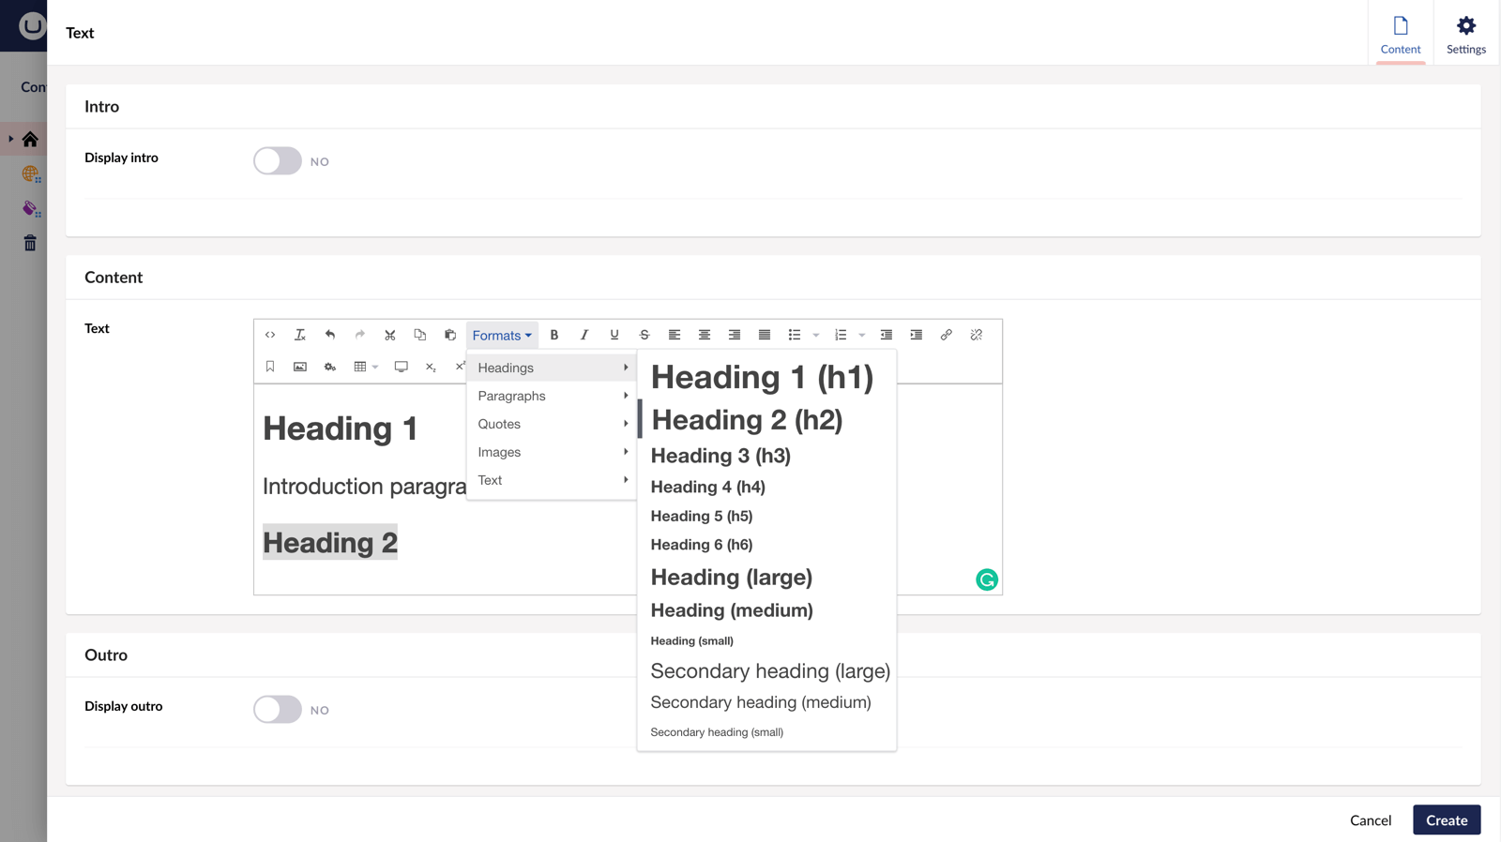This screenshot has width=1501, height=842.
Task: Click Cancel to discard
Action: click(1370, 820)
